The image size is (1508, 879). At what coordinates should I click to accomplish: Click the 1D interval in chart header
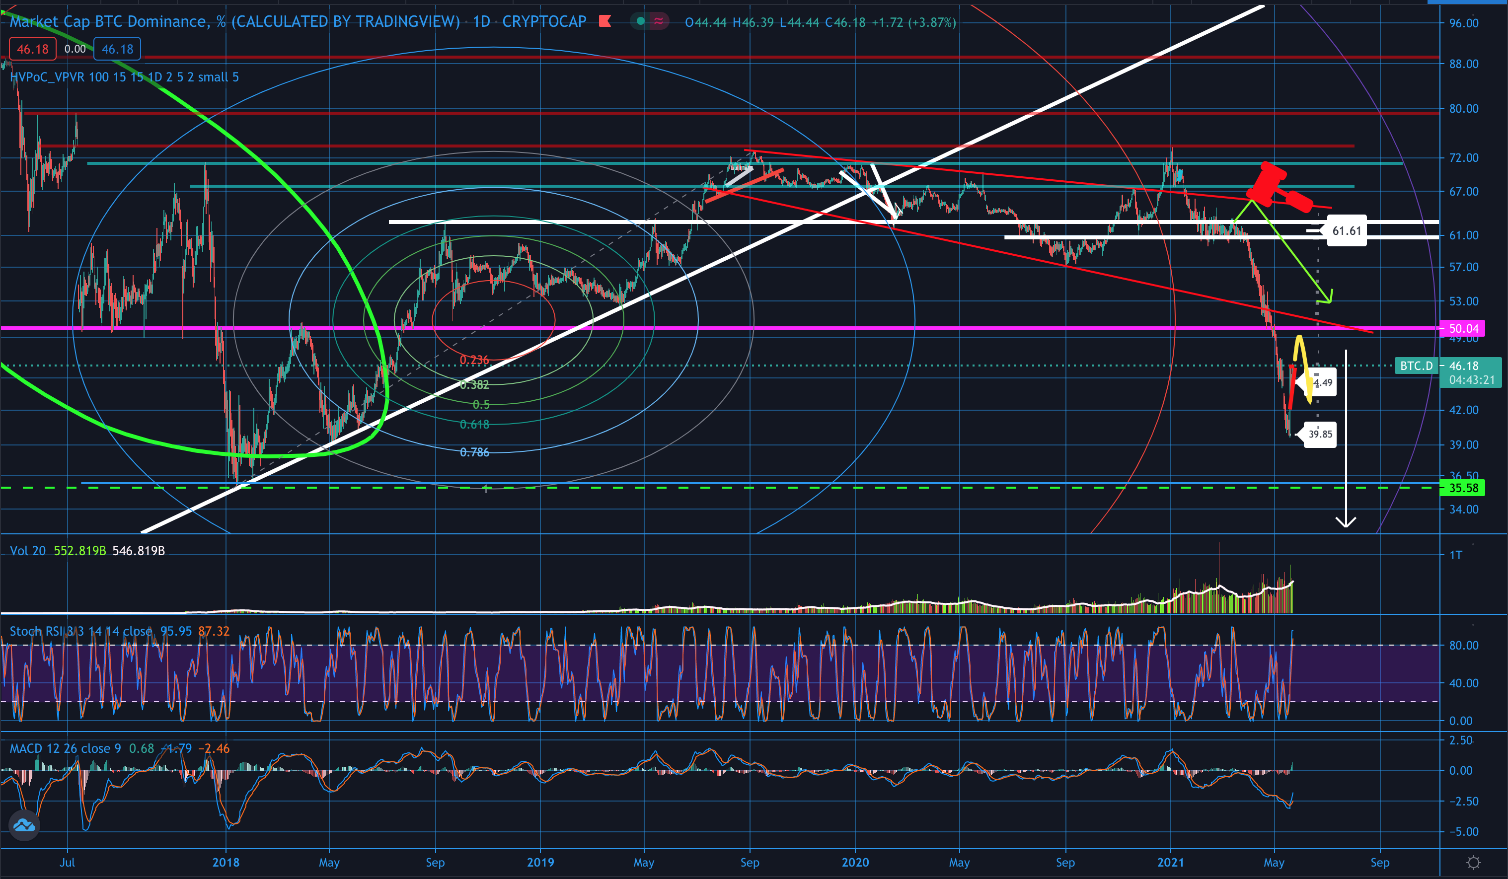coord(482,21)
